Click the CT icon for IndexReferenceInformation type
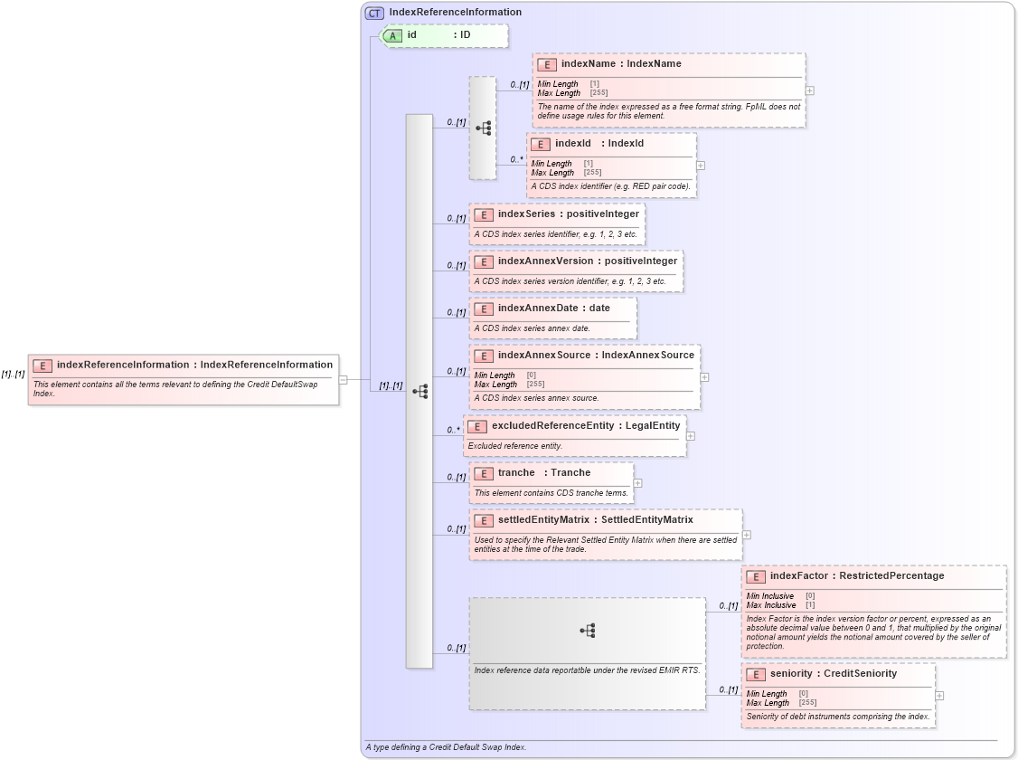1018x760 pixels. point(373,12)
